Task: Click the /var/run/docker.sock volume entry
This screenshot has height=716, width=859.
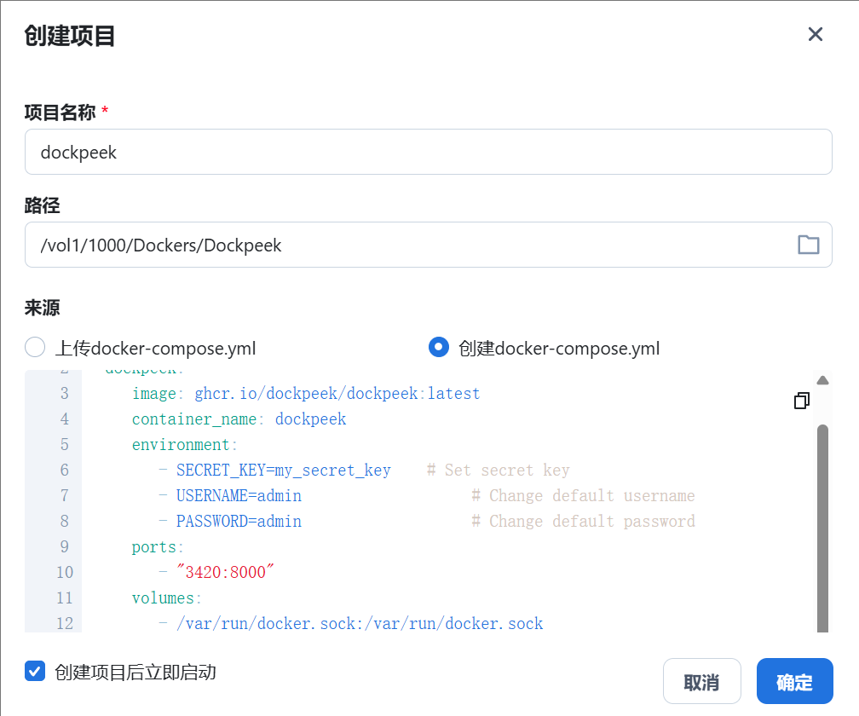Action: pos(360,623)
